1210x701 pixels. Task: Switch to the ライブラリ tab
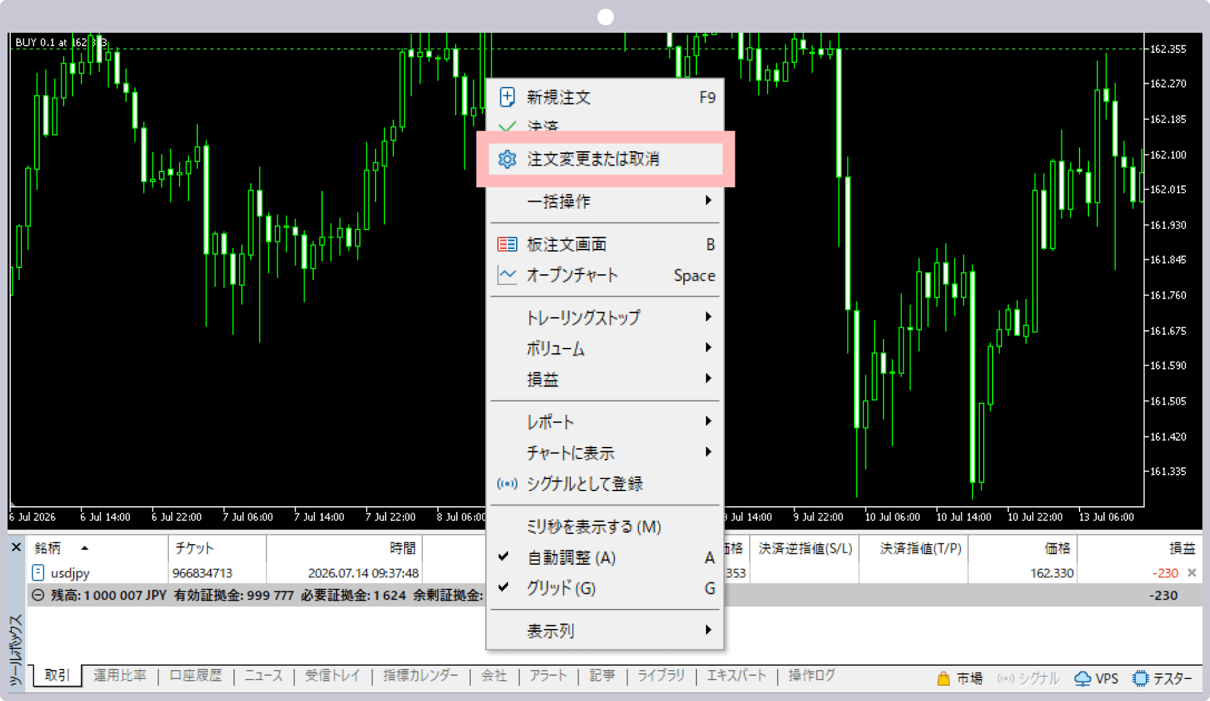660,675
